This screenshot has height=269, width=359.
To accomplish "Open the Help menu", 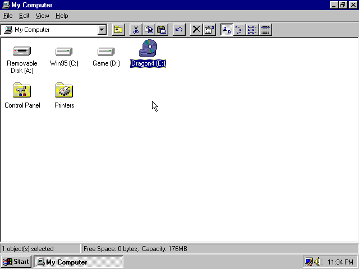I will (62, 16).
